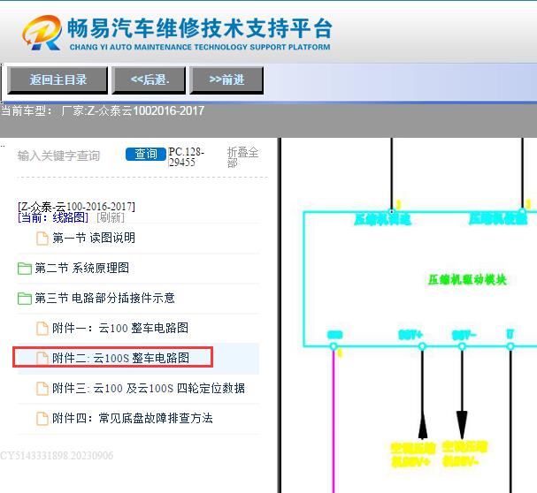Click the page icon beside 附件四
Image resolution: width=537 pixels, height=493 pixels.
[42, 419]
